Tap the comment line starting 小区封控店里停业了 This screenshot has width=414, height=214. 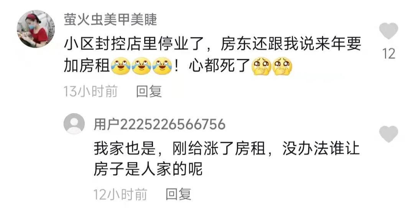point(212,44)
